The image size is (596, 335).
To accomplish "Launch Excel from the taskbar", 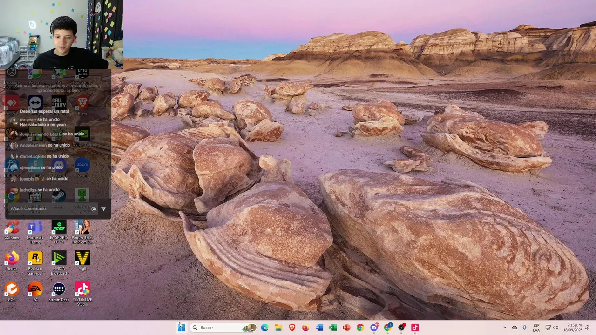I will 333,328.
